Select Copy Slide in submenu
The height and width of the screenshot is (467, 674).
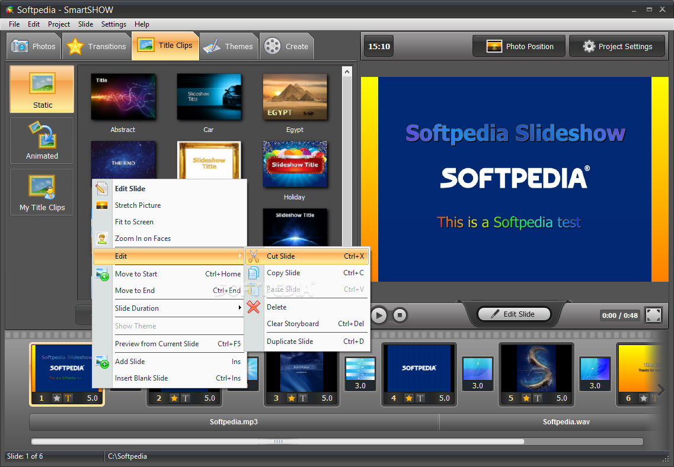click(307, 273)
